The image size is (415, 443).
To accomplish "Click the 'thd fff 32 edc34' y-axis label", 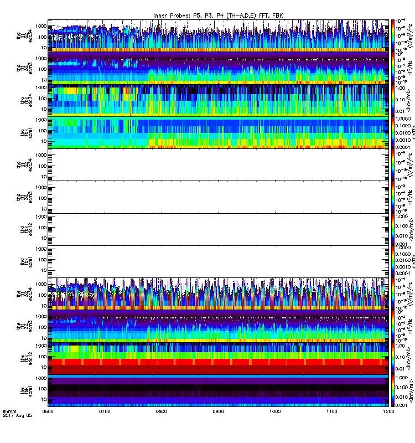I will [24, 164].
